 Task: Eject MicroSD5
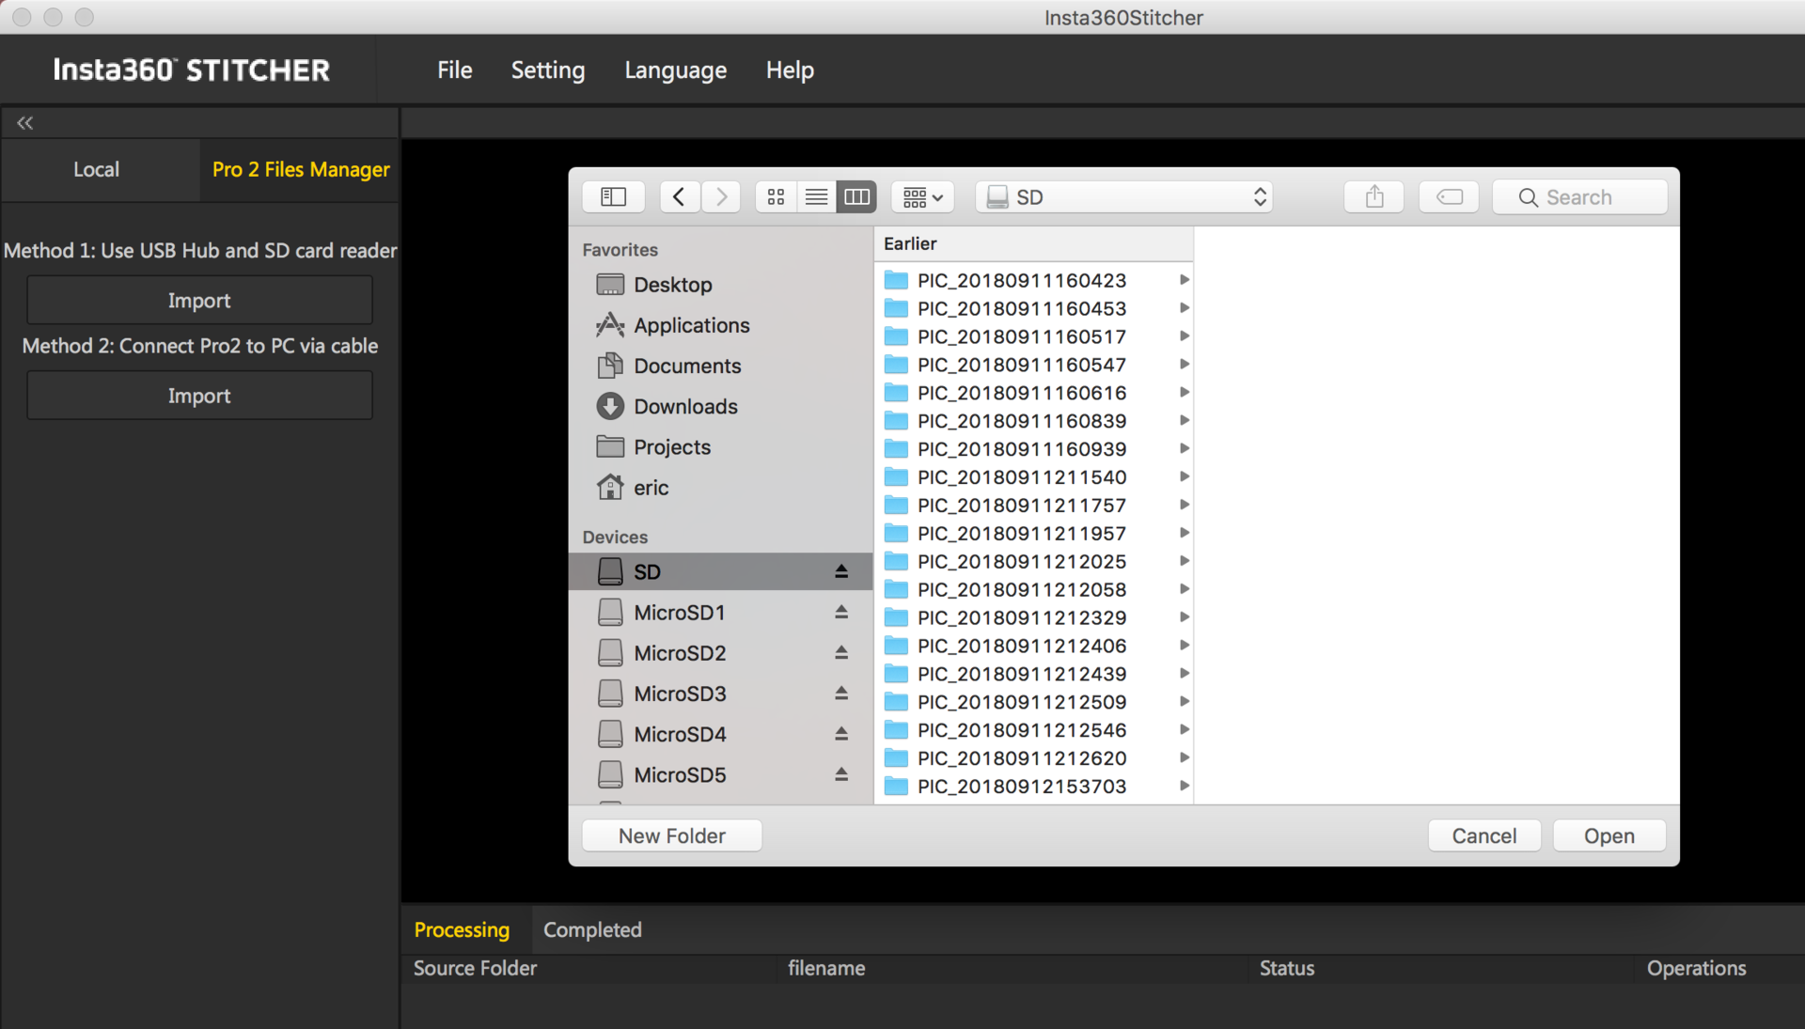841,774
